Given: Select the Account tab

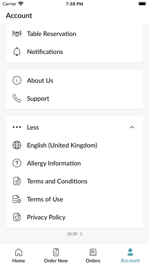Looking at the screenshot, I should tap(130, 255).
